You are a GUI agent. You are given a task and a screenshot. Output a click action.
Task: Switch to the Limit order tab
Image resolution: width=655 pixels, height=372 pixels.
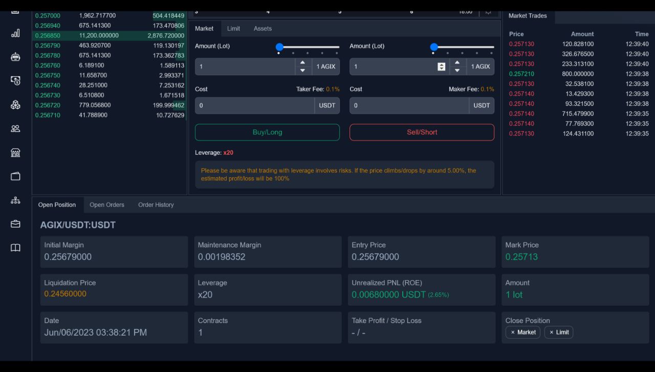[233, 29]
